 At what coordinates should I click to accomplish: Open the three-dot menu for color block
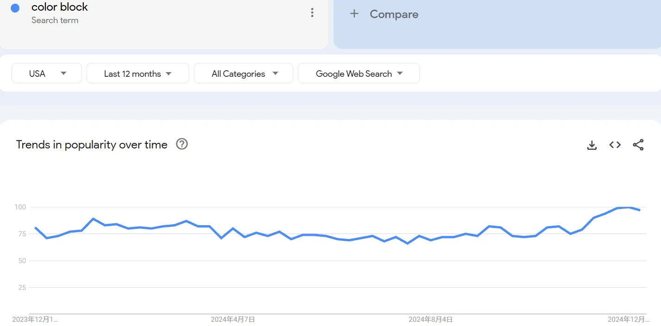pyautogui.click(x=312, y=13)
